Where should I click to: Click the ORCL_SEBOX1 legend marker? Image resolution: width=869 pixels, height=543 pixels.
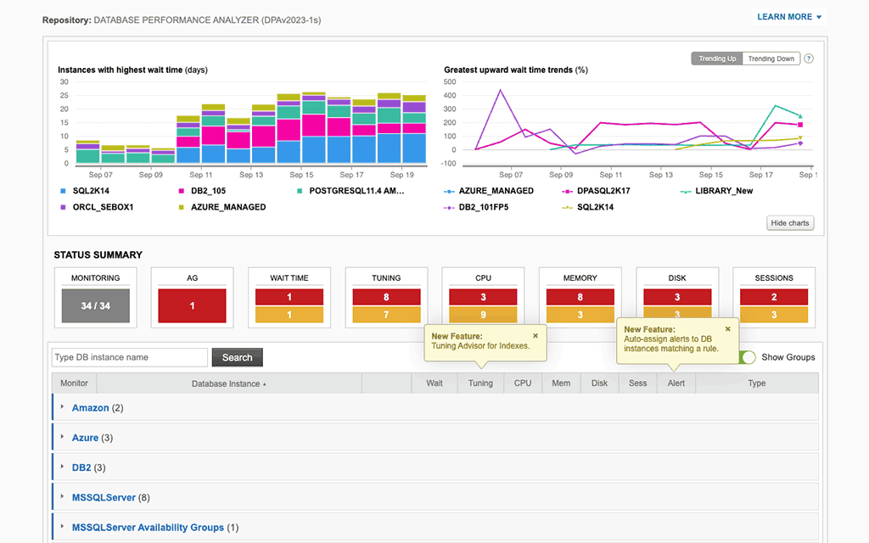click(x=63, y=206)
